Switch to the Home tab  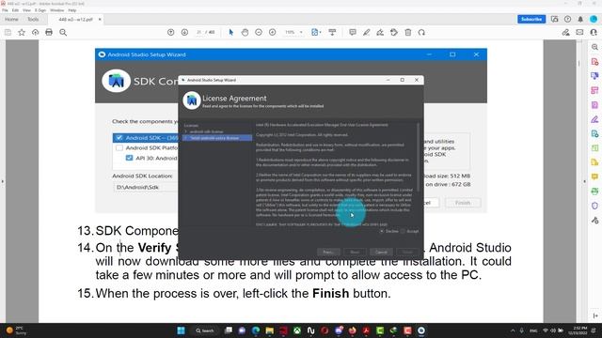[11, 19]
